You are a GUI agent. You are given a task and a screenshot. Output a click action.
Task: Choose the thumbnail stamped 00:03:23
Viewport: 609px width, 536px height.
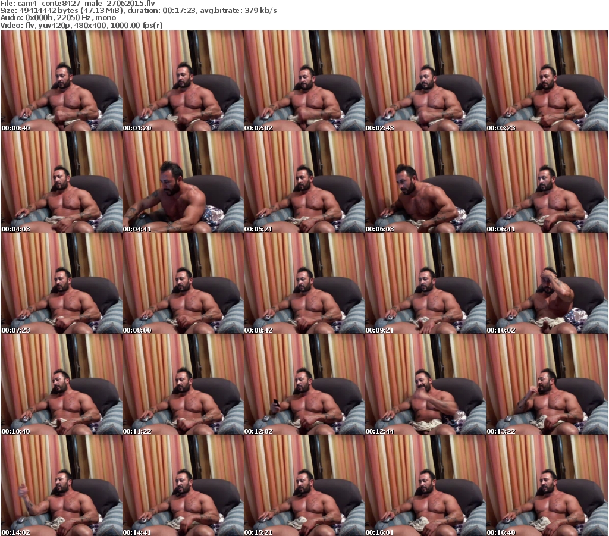coord(547,81)
